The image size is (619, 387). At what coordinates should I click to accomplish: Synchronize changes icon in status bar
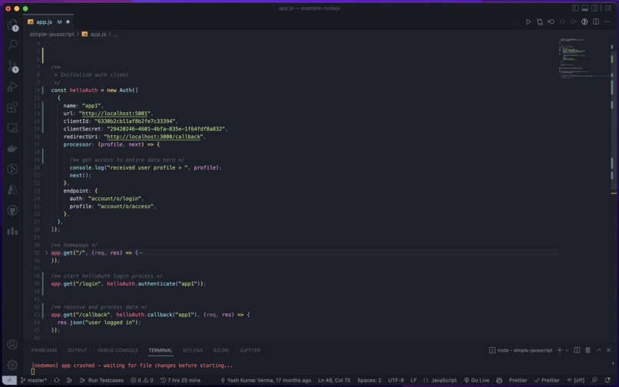(57, 380)
